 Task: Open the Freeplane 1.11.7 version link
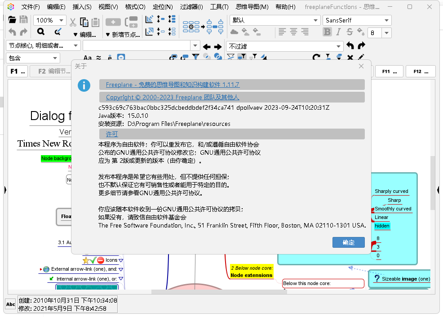[x=173, y=85]
